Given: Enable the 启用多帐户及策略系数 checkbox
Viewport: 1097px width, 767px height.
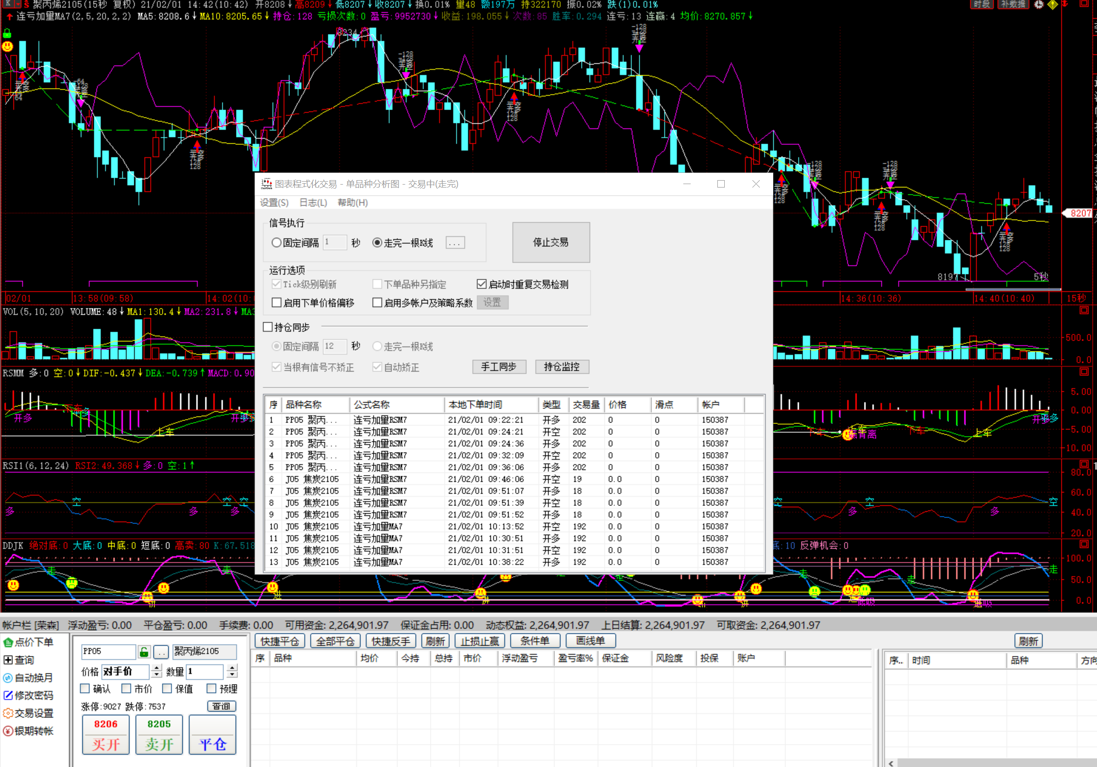Looking at the screenshot, I should pyautogui.click(x=377, y=303).
